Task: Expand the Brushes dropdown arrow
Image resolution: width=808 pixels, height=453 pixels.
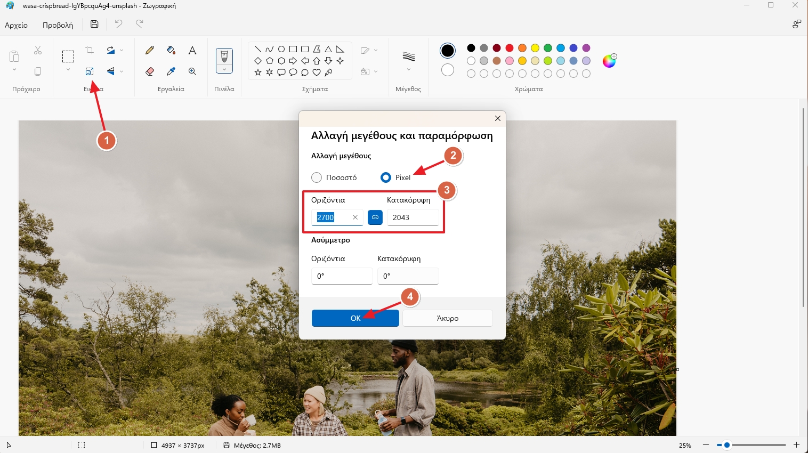Action: pyautogui.click(x=224, y=70)
